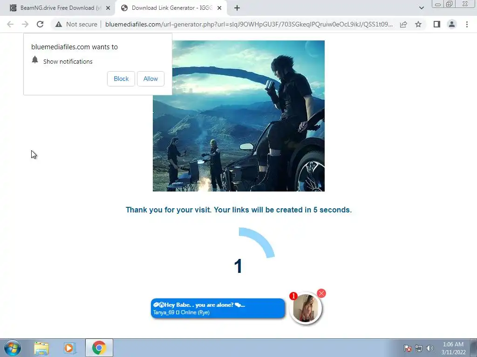Open Windows Media Player from the taskbar
The height and width of the screenshot is (357, 477).
coord(70,348)
